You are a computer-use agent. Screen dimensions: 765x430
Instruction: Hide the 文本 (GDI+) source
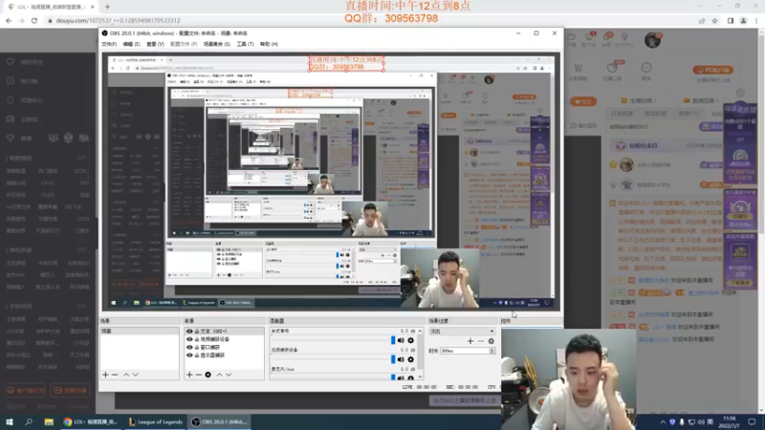pyautogui.click(x=189, y=331)
